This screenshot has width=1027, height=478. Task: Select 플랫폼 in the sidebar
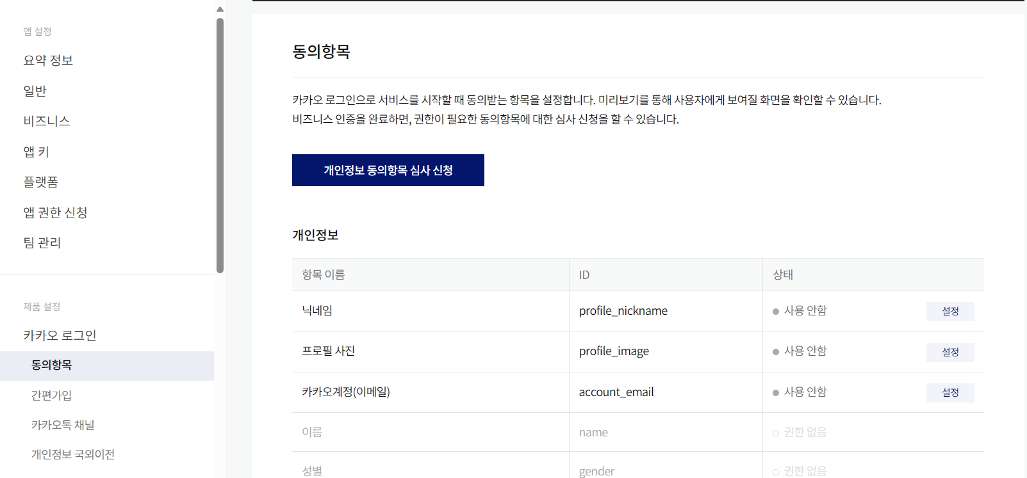pos(40,182)
